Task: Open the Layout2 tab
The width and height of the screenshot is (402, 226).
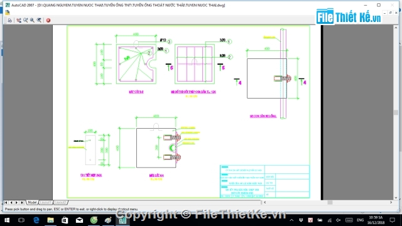Action: pyautogui.click(x=60, y=202)
